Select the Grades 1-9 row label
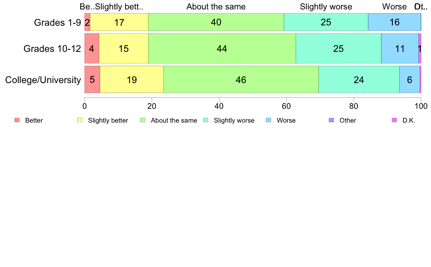 point(57,22)
